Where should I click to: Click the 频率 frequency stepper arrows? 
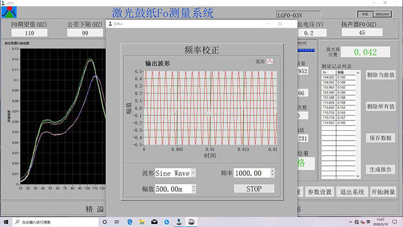click(272, 173)
